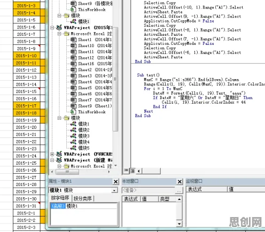
Task: Click the VBAProject (新建 project icon
Action: pos(59,160)
